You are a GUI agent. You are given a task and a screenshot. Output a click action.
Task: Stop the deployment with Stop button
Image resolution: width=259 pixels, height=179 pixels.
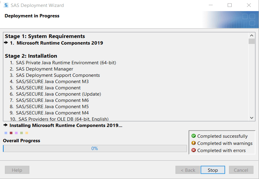(x=213, y=170)
